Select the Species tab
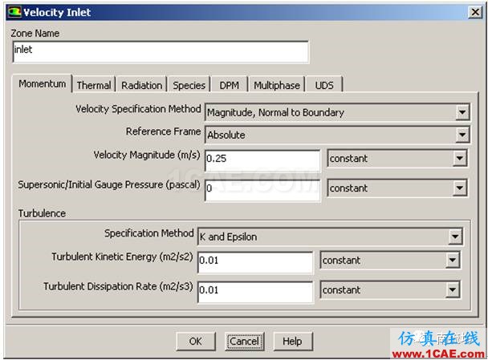The width and height of the screenshot is (488, 360). click(189, 85)
